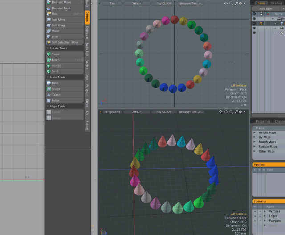Open the Shading tab
The height and width of the screenshot is (235, 285).
coord(276,3)
